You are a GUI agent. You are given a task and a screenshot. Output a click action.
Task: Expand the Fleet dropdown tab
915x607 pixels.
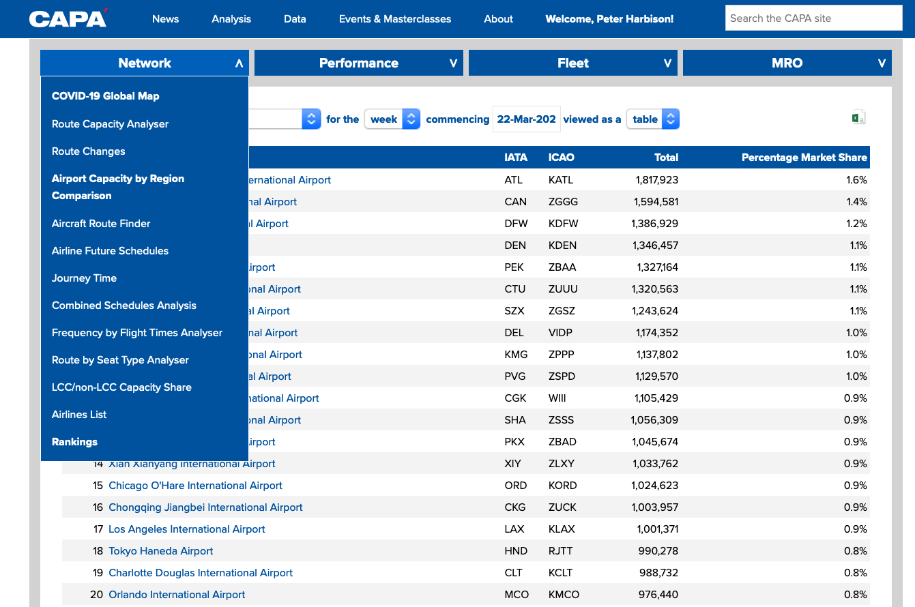(573, 63)
